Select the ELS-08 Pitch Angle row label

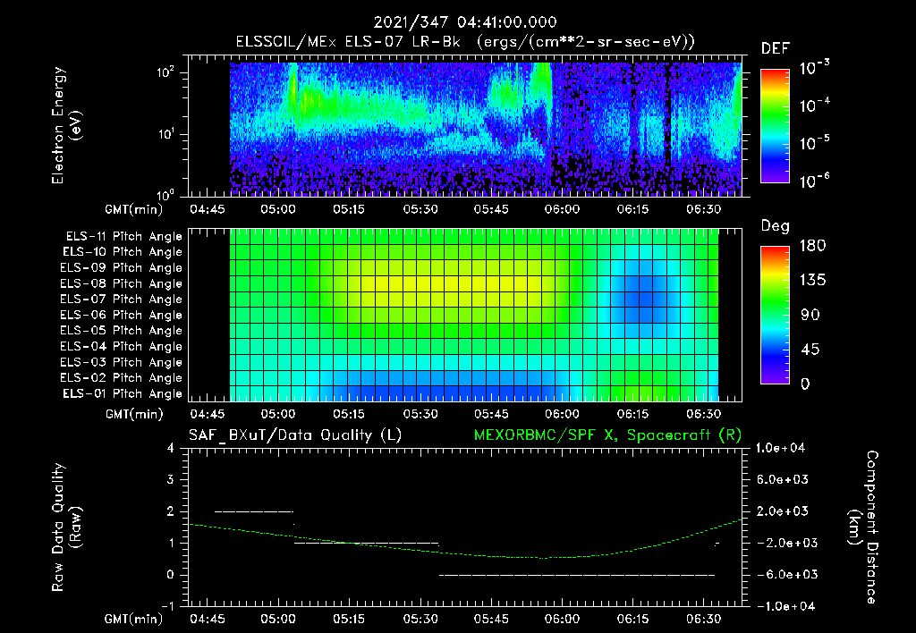tap(121, 283)
